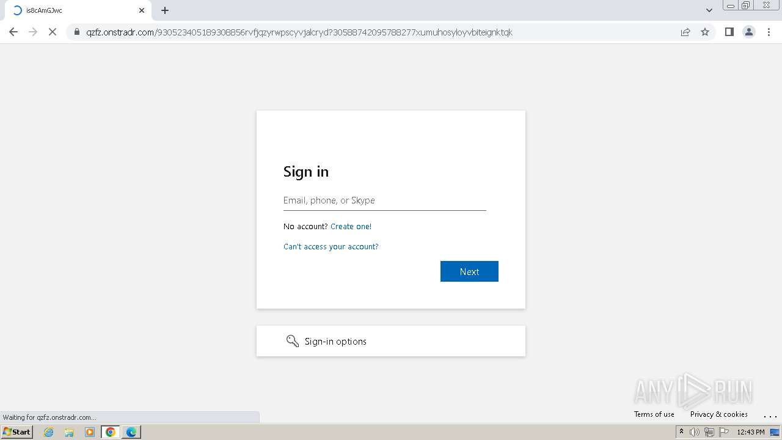Open media player from taskbar

[x=90, y=432]
